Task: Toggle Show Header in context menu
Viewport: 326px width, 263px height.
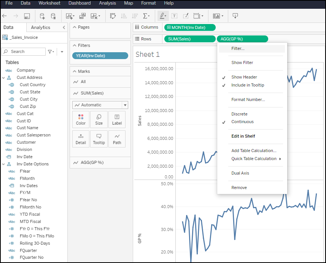Action: click(x=244, y=77)
